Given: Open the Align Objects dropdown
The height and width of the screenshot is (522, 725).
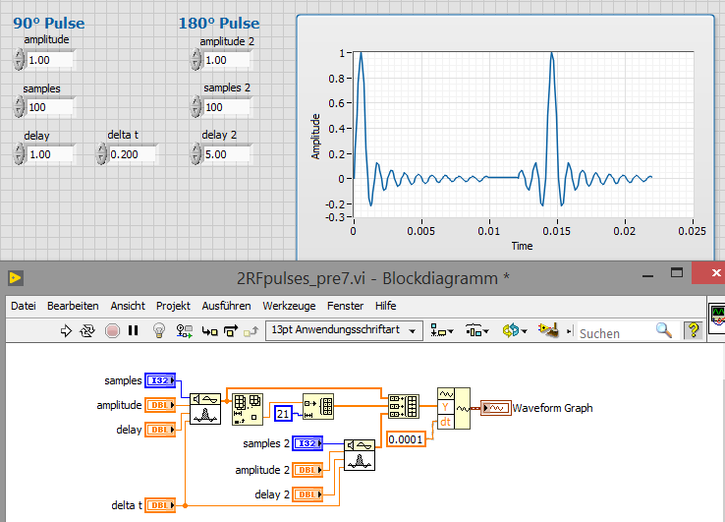Looking at the screenshot, I should tap(441, 330).
